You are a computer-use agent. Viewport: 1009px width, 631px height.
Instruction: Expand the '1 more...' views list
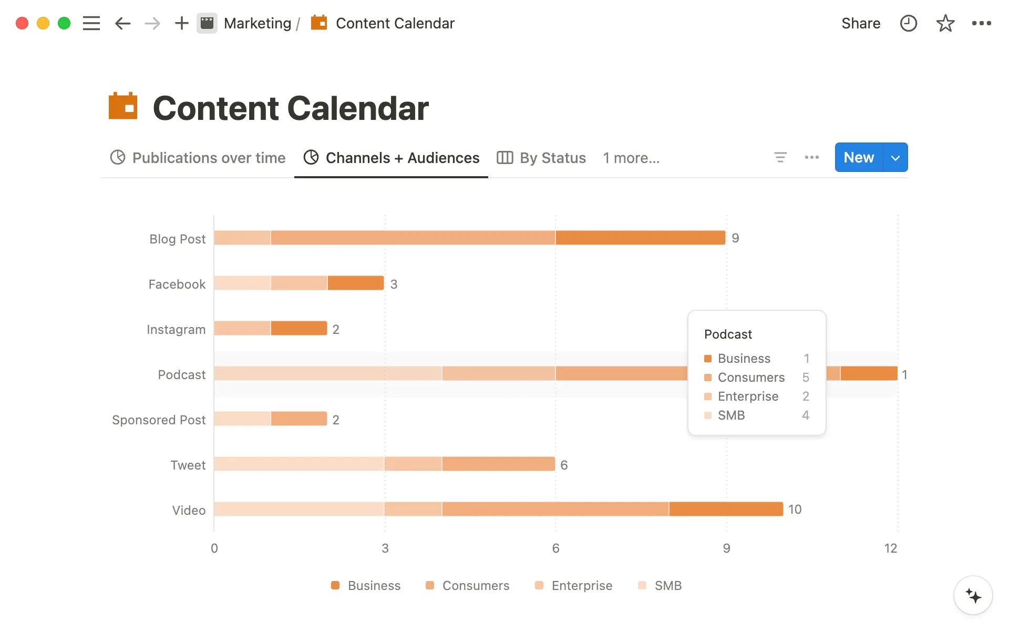point(631,158)
